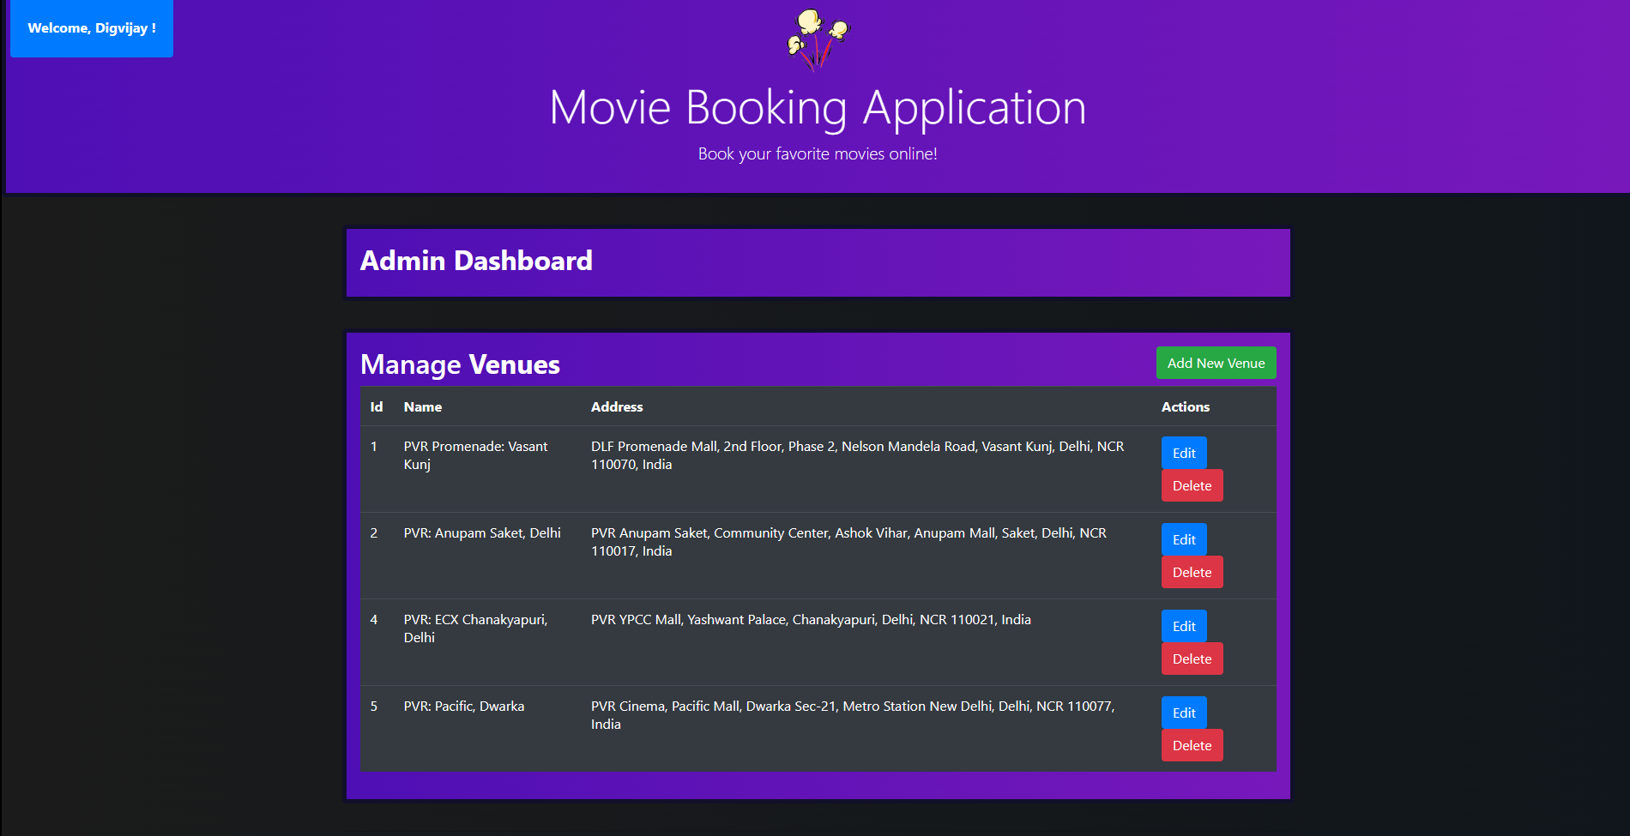Select the Movie Booking Application title
The image size is (1630, 836).
pos(817,107)
